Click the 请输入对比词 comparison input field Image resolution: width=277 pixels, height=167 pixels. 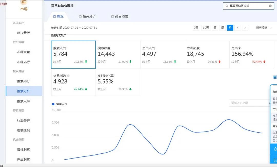tap(248, 103)
